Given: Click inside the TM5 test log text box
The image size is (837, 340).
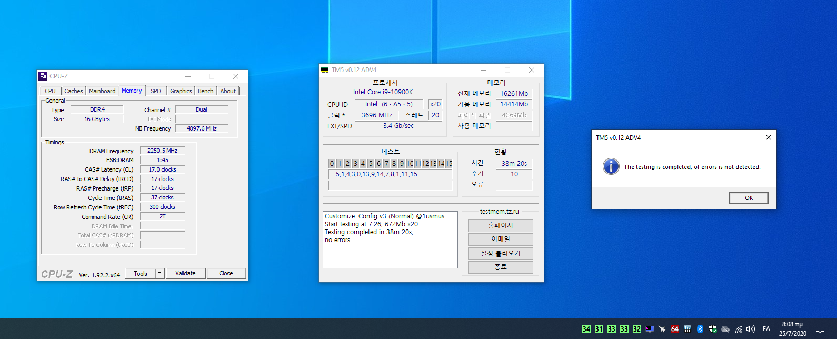Looking at the screenshot, I should pos(390,239).
